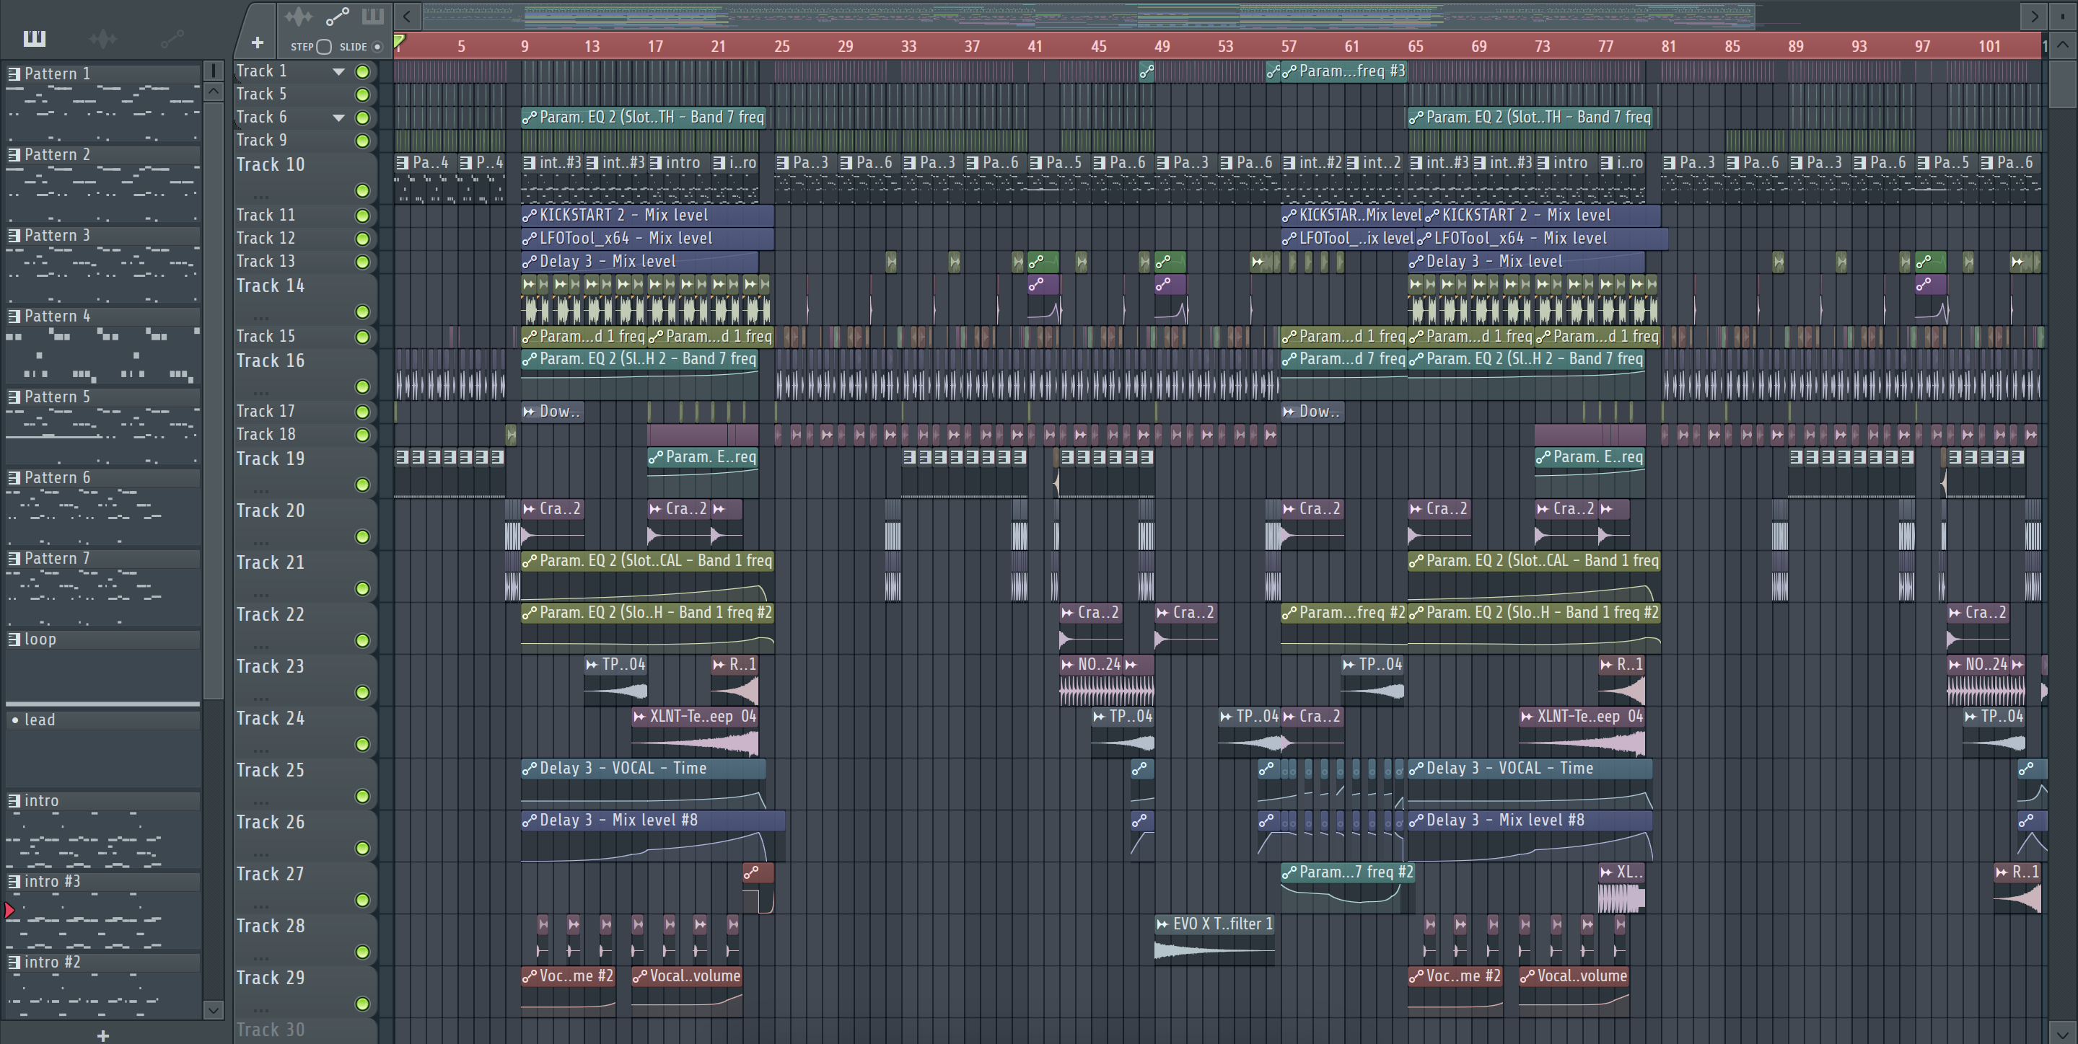This screenshot has width=2078, height=1044.
Task: Click the down arrow of the picker scrollbar
Action: click(213, 1009)
